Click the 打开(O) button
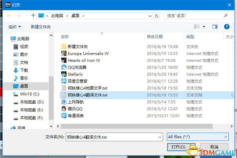This screenshot has height=158, width=237. 181,147
